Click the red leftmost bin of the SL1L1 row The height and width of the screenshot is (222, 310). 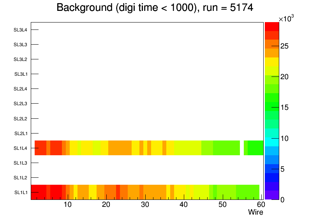click(x=39, y=192)
